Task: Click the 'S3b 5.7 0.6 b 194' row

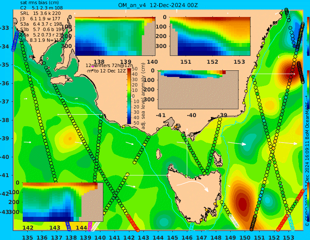Action: tap(42, 29)
